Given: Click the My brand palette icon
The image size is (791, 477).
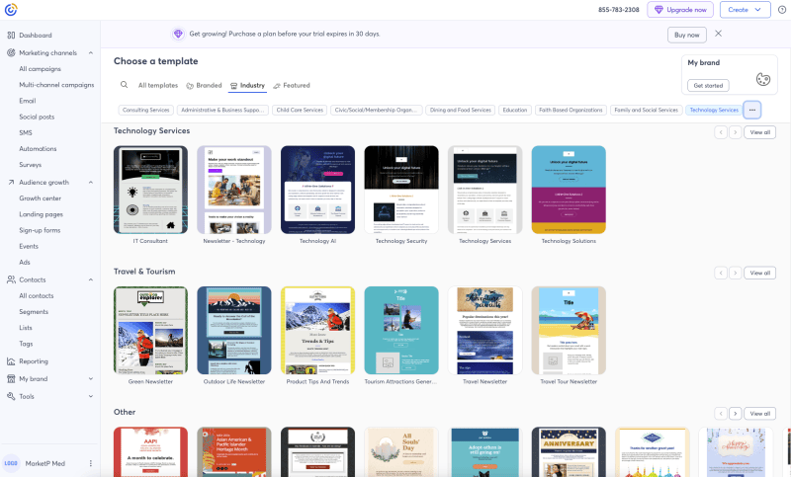Looking at the screenshot, I should (762, 79).
